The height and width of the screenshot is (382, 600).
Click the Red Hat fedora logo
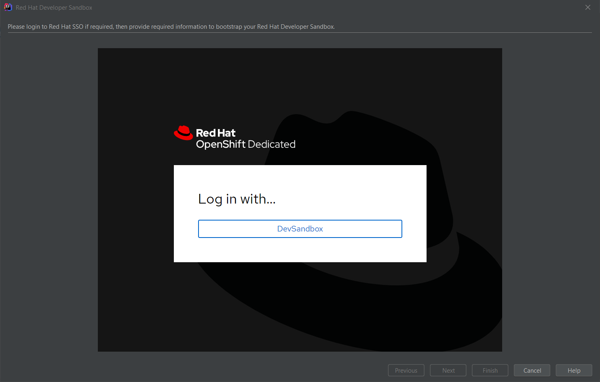[184, 133]
